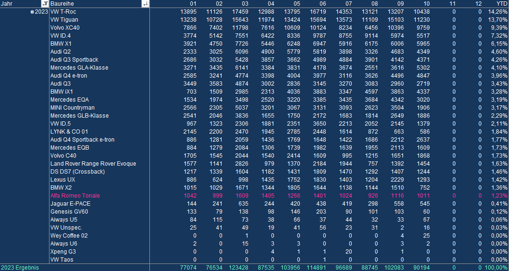Select the MINI Countryman row label

[73, 108]
